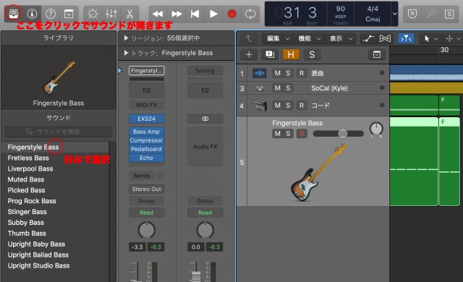
Task: Click the サウンド search field
Action: [59, 132]
